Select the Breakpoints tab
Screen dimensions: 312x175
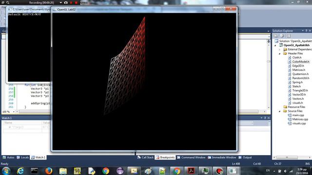[165, 157]
